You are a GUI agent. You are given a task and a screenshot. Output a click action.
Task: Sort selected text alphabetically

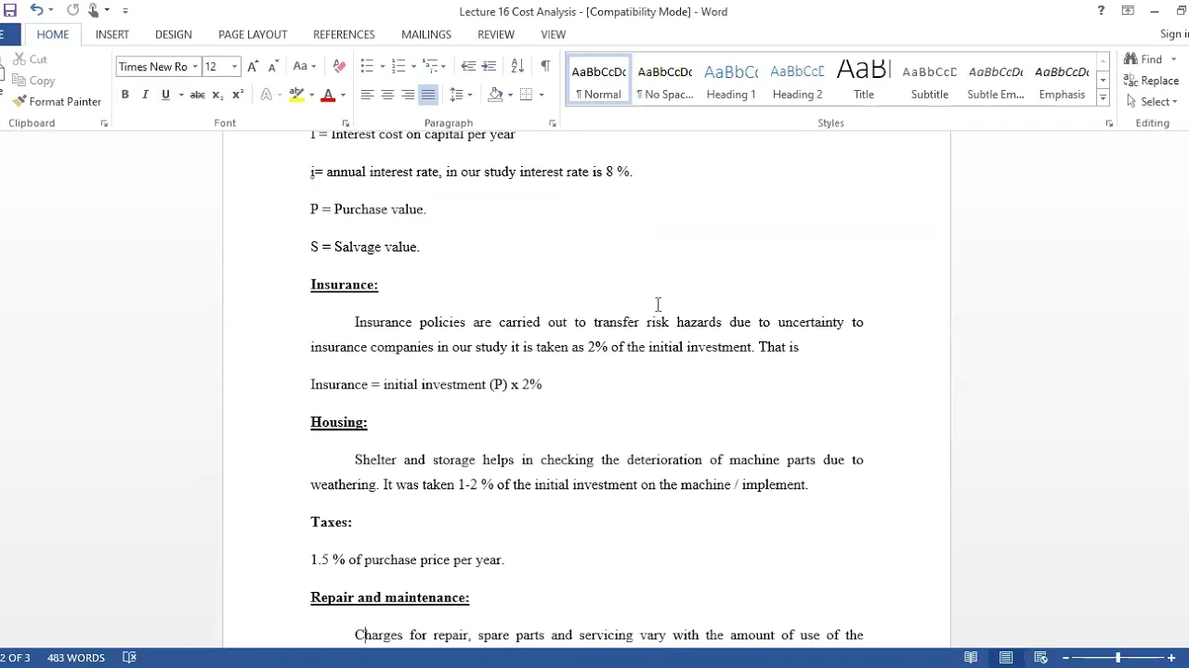[x=517, y=67]
